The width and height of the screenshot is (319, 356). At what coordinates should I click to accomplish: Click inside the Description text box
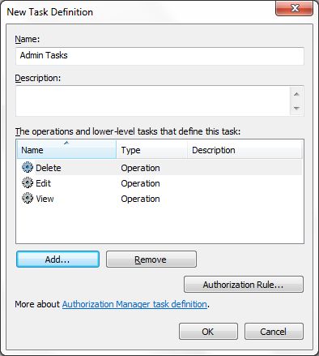(x=153, y=101)
